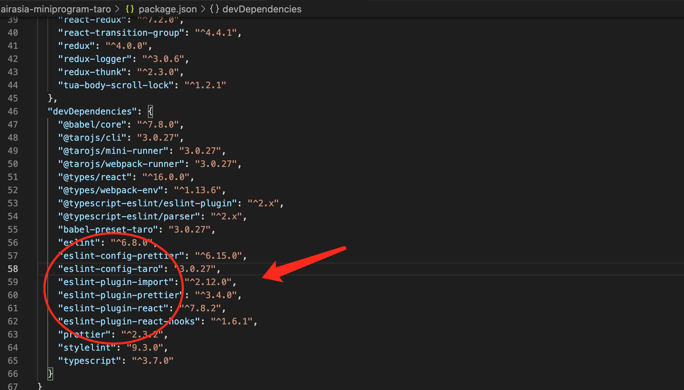Viewport: 684px width, 390px height.
Task: Open airasia-miniprogram-taro breadcrumb folder
Action: pos(56,9)
